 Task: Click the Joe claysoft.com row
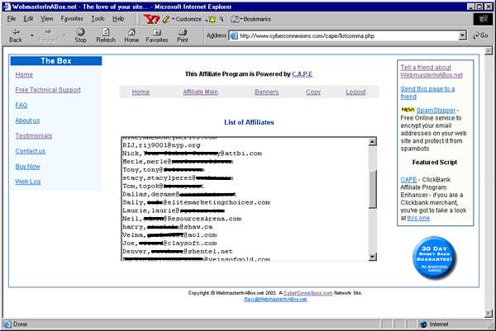click(x=169, y=244)
